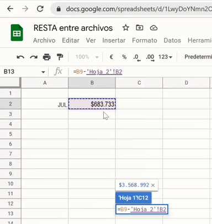
Task: Reload the page with the refresh icon
Action: point(40,9)
